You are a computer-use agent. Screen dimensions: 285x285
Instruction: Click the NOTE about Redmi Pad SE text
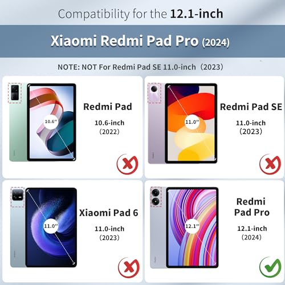coord(140,67)
